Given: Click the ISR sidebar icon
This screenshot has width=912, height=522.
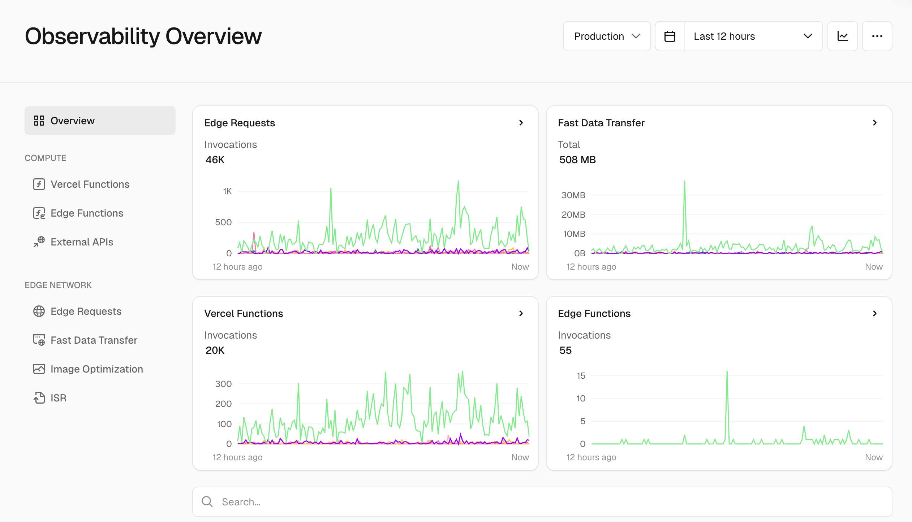Looking at the screenshot, I should (x=39, y=398).
